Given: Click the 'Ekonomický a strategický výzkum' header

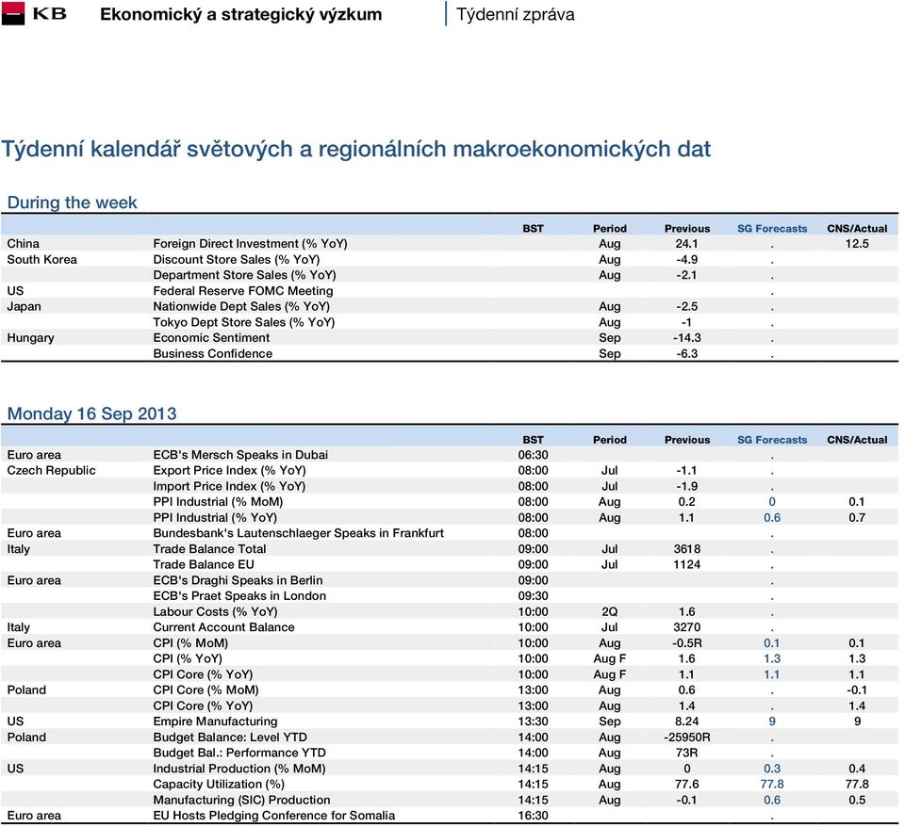Looking at the screenshot, I should pyautogui.click(x=240, y=14).
